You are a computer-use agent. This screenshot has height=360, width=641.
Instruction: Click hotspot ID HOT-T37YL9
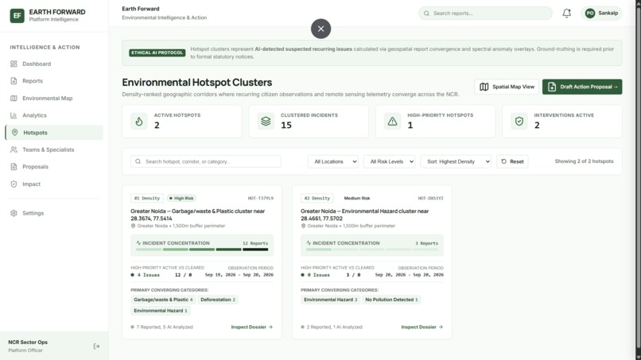260,198
